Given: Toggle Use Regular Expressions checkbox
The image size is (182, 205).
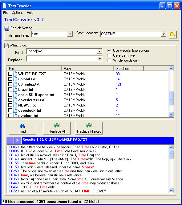Looking at the screenshot, I should pyautogui.click(x=109, y=50).
